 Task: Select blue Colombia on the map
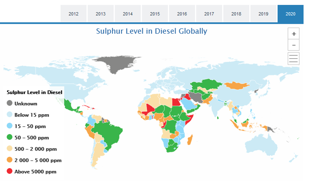coord(90,120)
